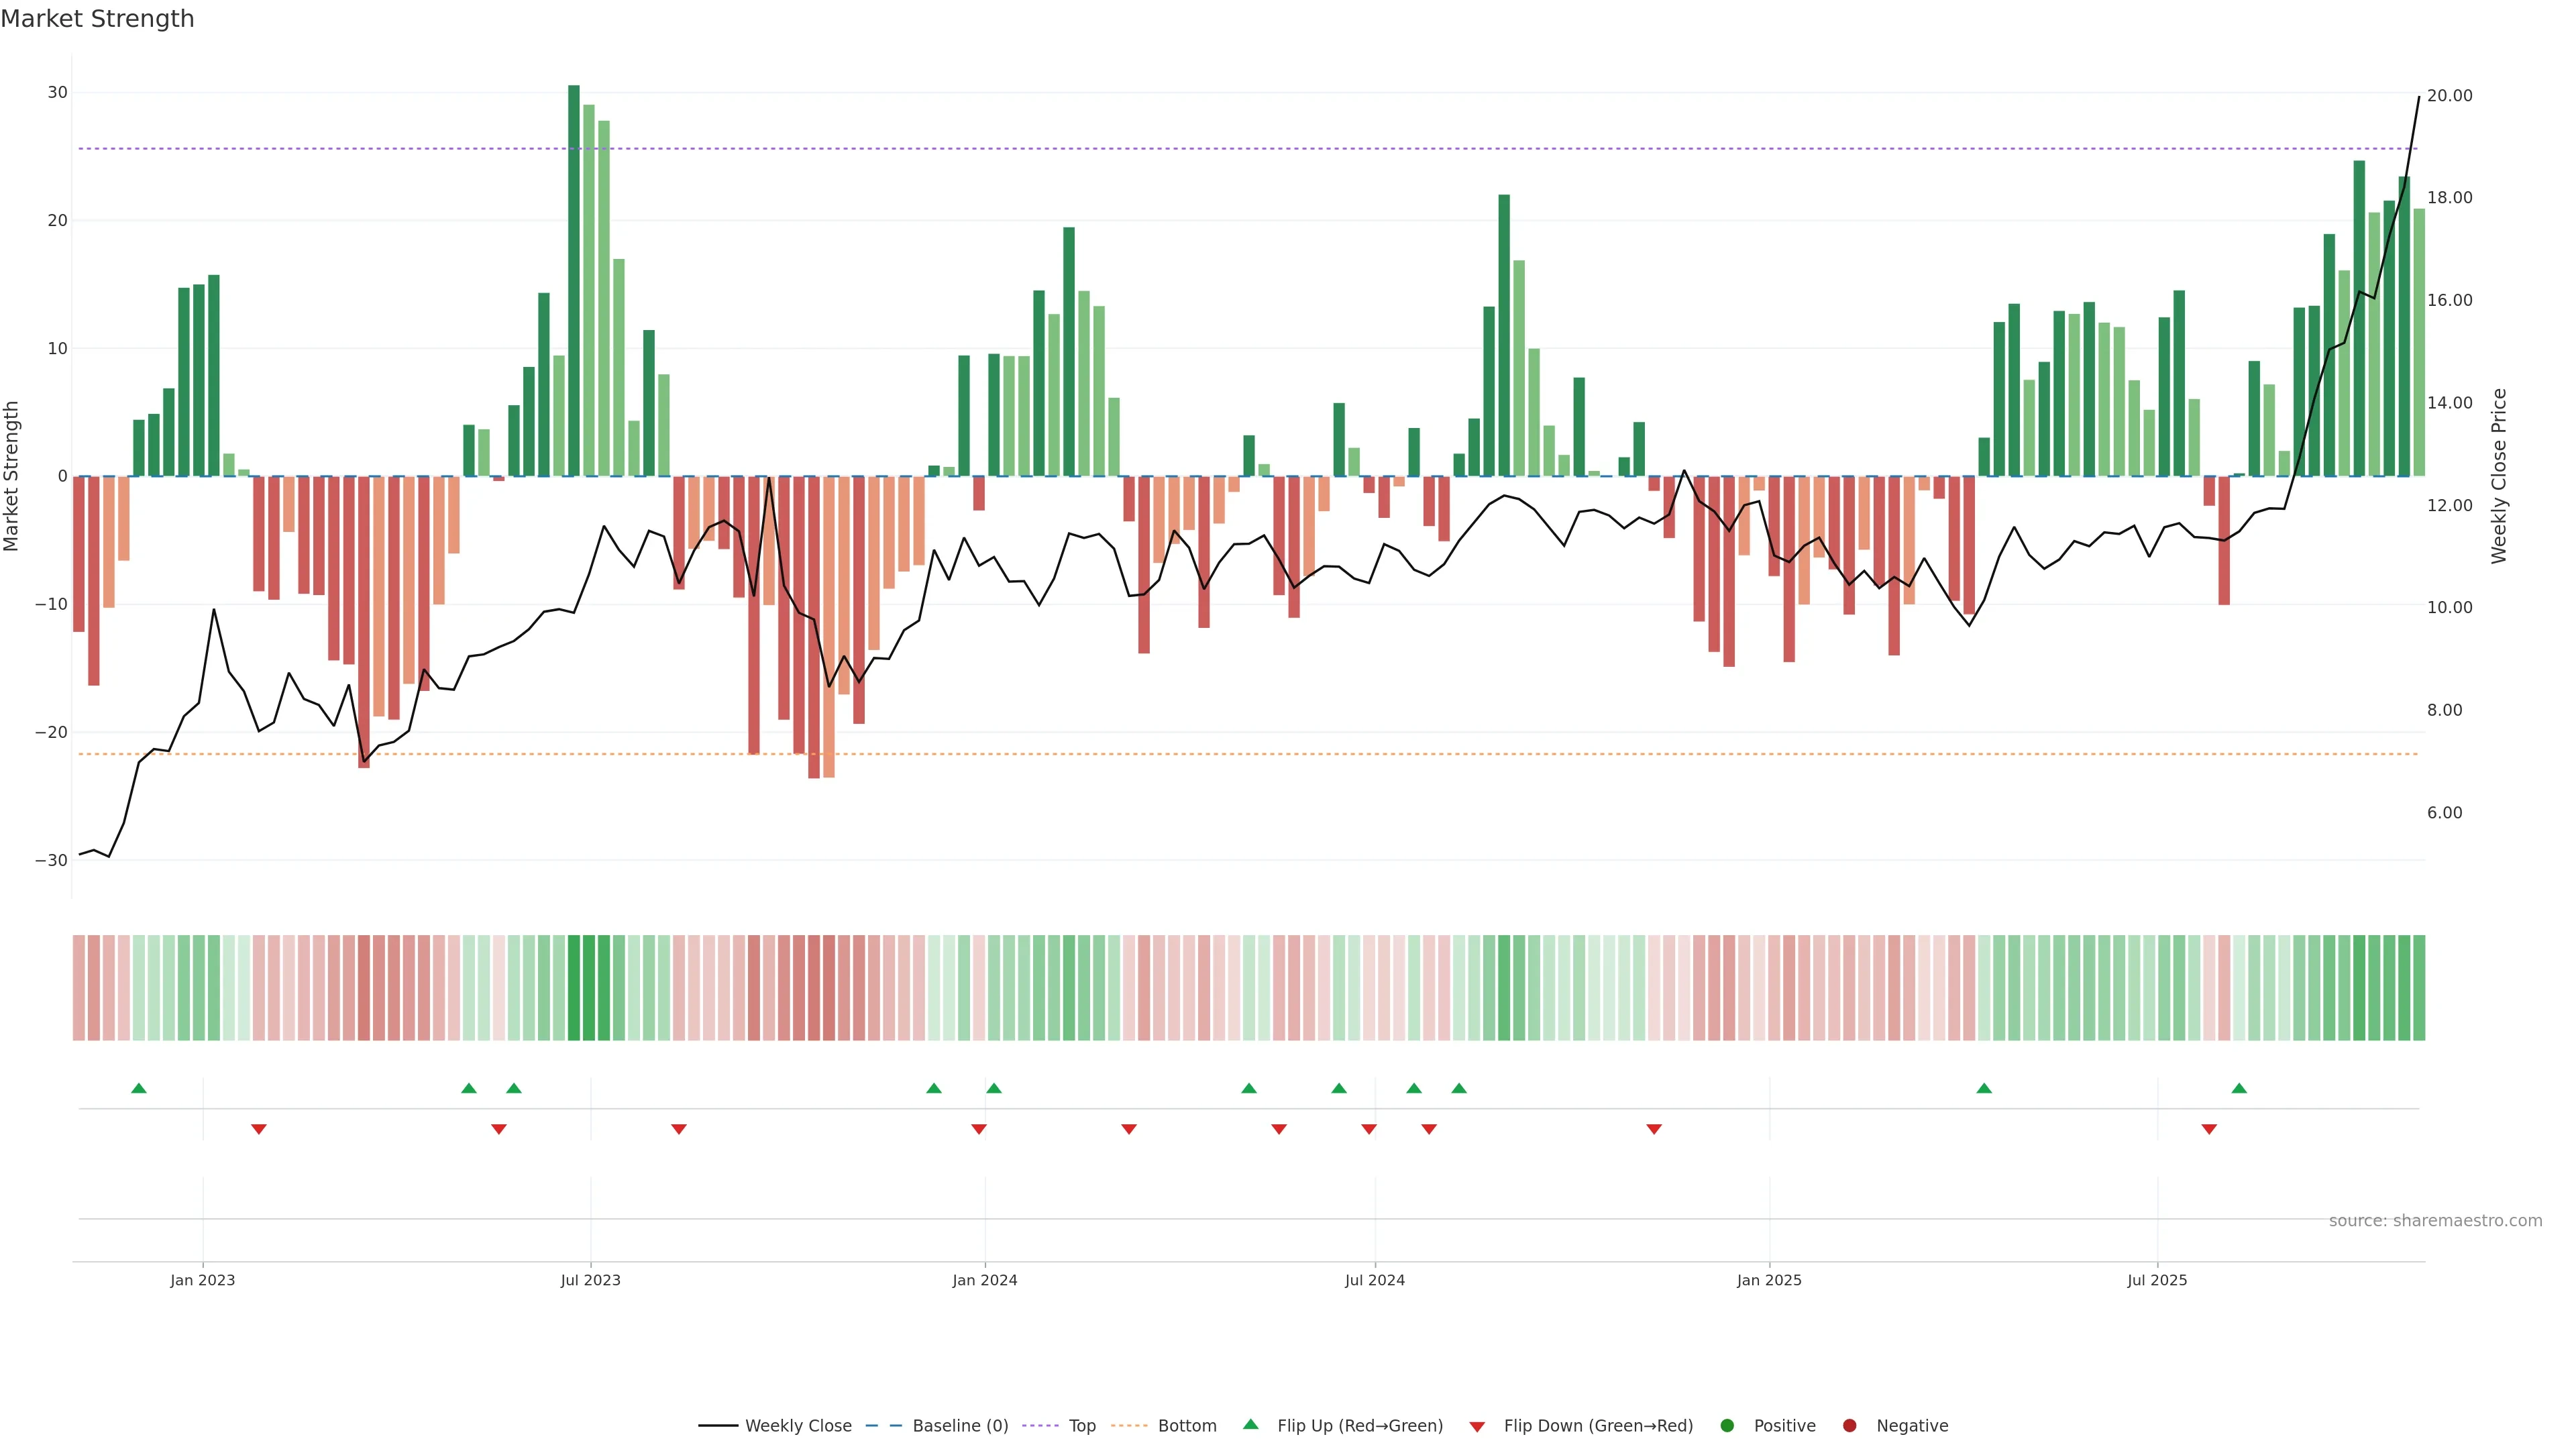
Task: Click Positive green circle legend icon
Action: (x=1727, y=1426)
